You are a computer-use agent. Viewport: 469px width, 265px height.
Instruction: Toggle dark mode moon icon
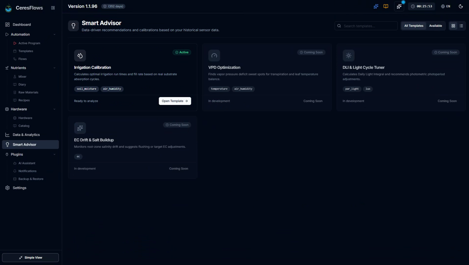(461, 6)
